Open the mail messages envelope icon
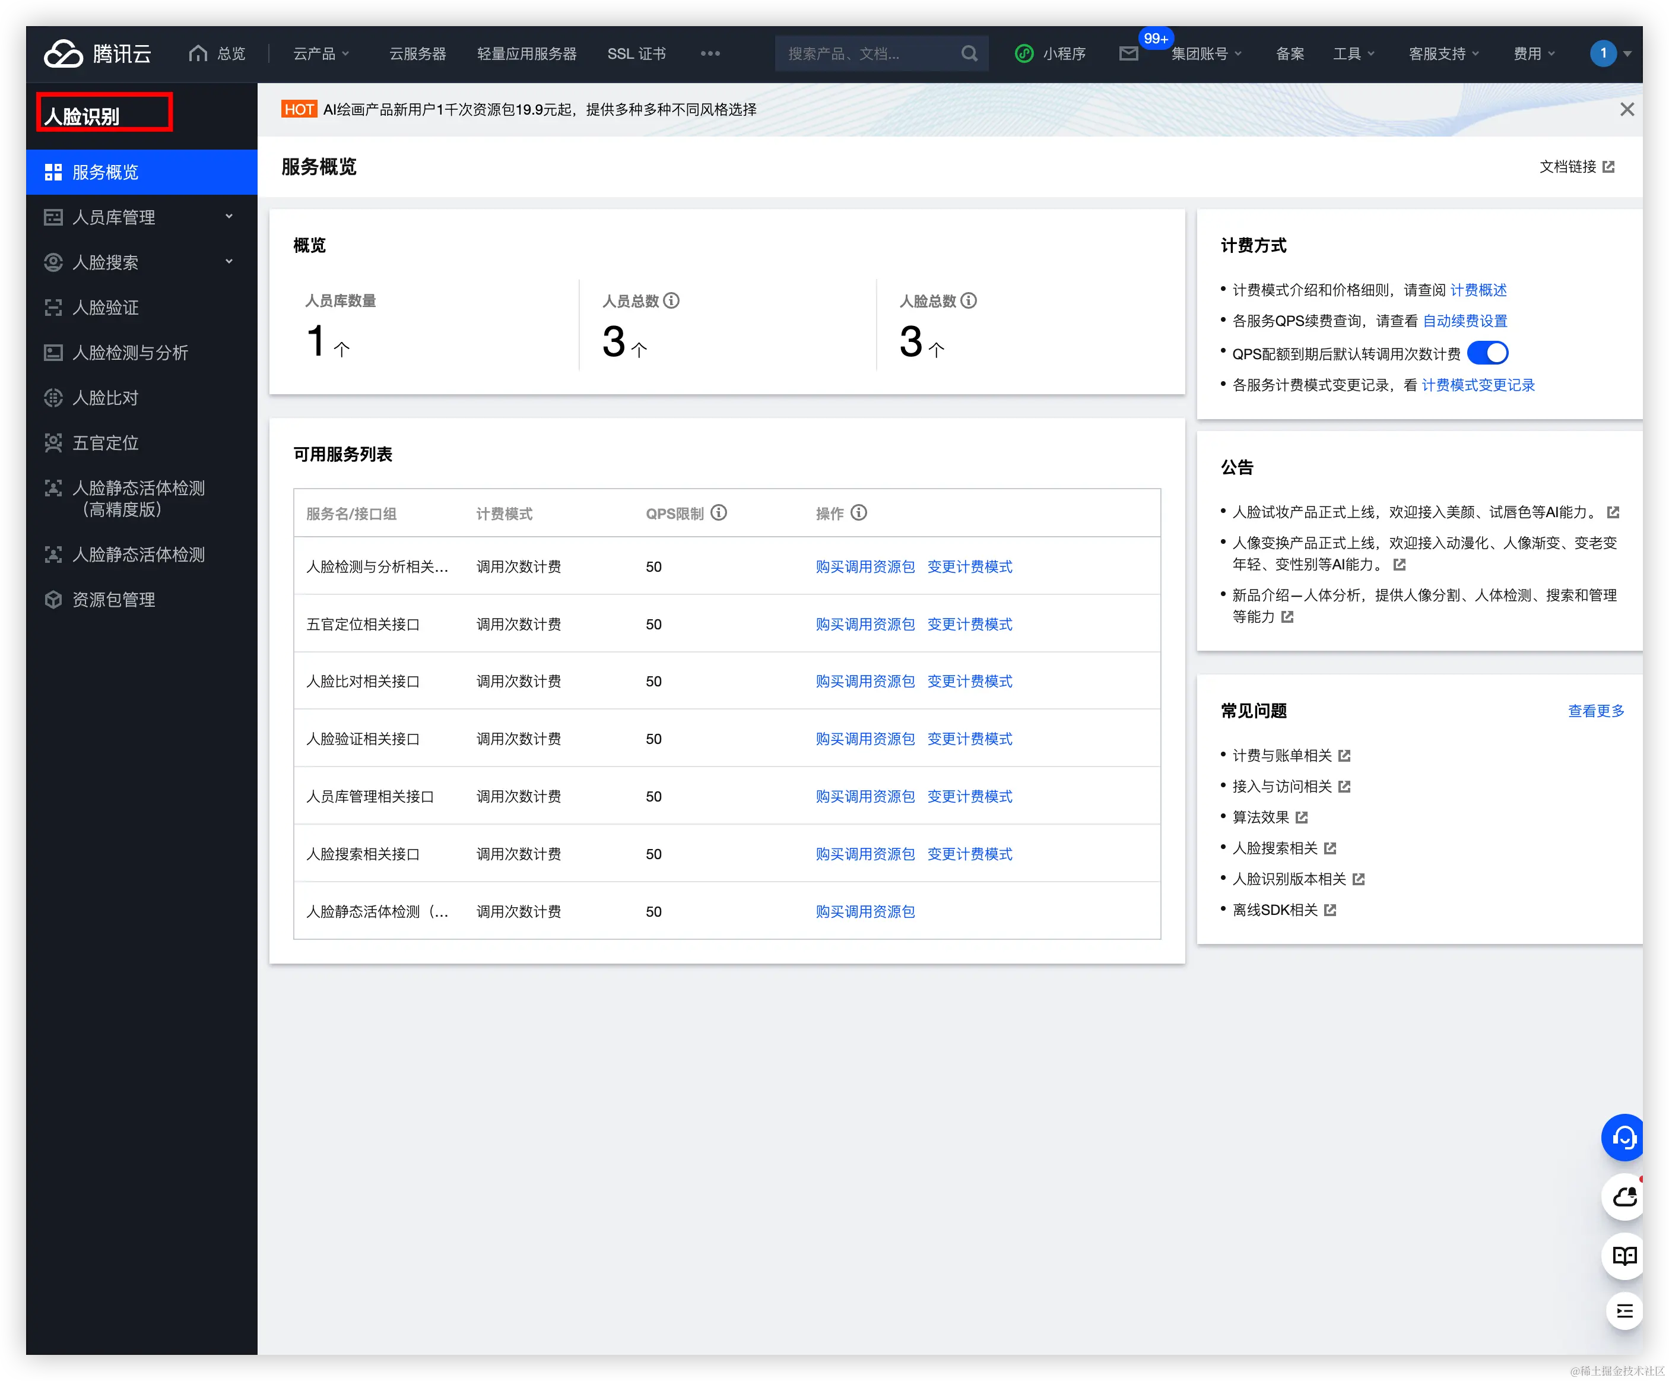This screenshot has width=1669, height=1381. click(x=1128, y=54)
